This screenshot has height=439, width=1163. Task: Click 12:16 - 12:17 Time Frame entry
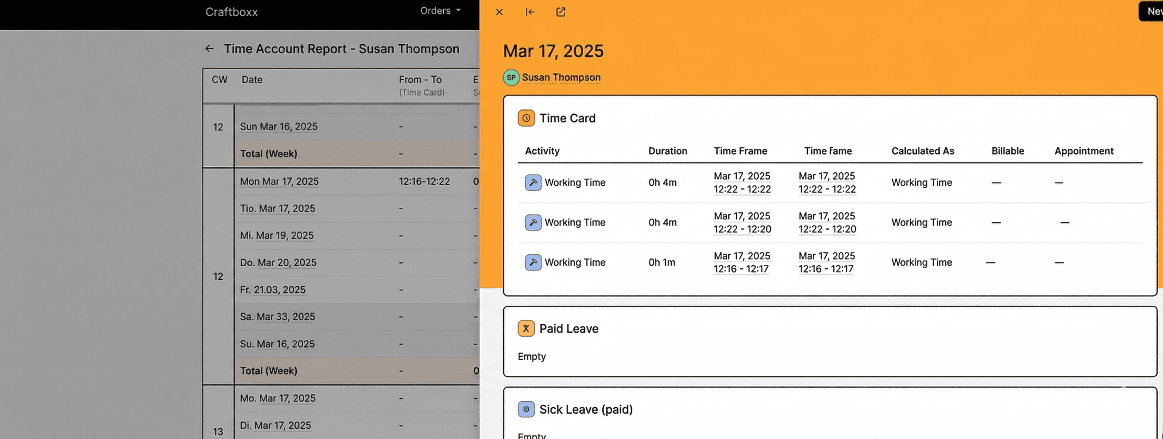(x=741, y=269)
